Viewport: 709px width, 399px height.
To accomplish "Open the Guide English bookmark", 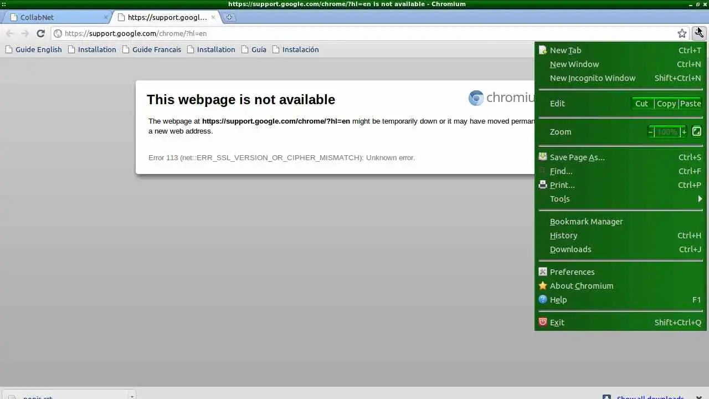I will [x=33, y=49].
